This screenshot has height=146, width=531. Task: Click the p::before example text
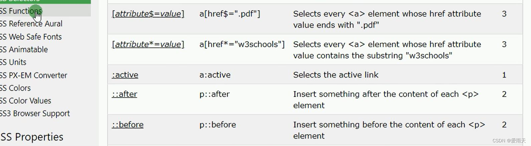217,125
